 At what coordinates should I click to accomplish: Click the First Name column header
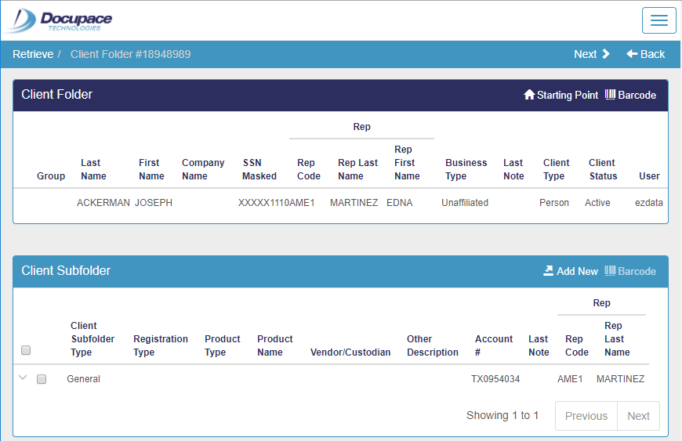click(151, 169)
